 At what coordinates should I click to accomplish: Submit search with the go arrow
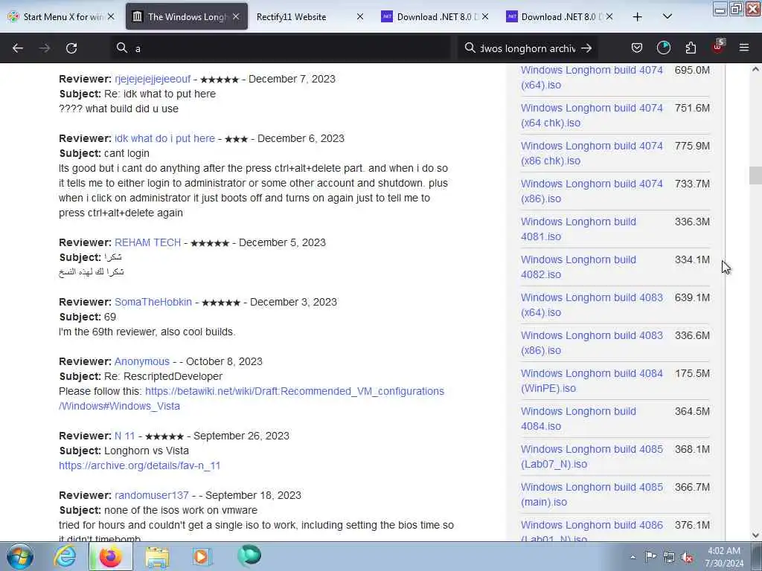(586, 48)
